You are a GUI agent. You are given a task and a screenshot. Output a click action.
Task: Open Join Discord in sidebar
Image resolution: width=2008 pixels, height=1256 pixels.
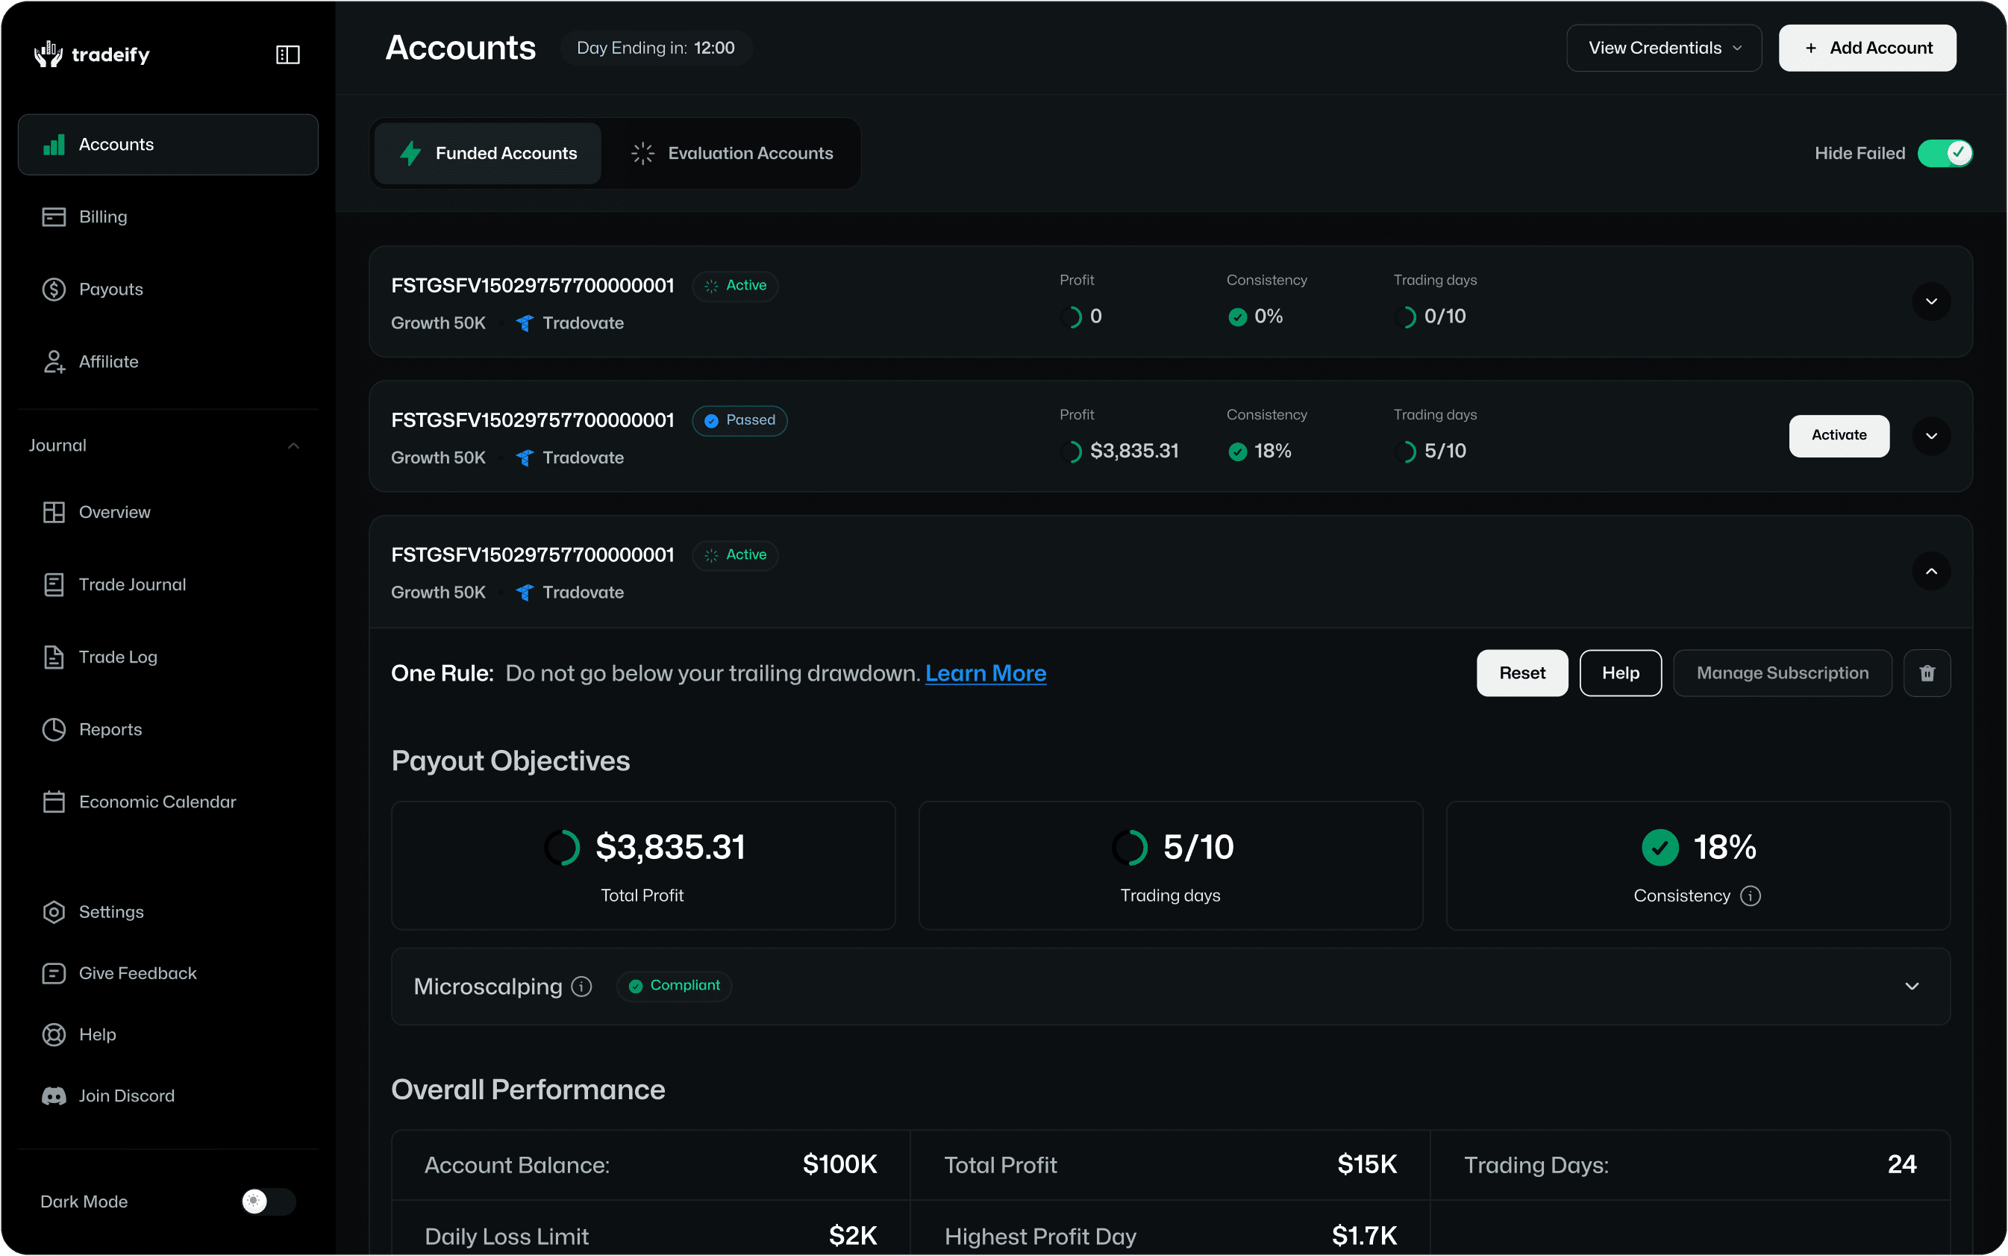click(x=125, y=1096)
